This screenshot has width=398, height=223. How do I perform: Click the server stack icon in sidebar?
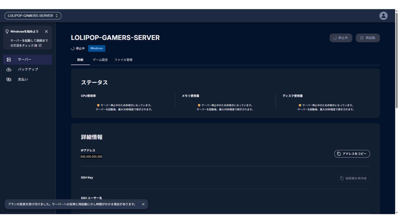[9, 59]
